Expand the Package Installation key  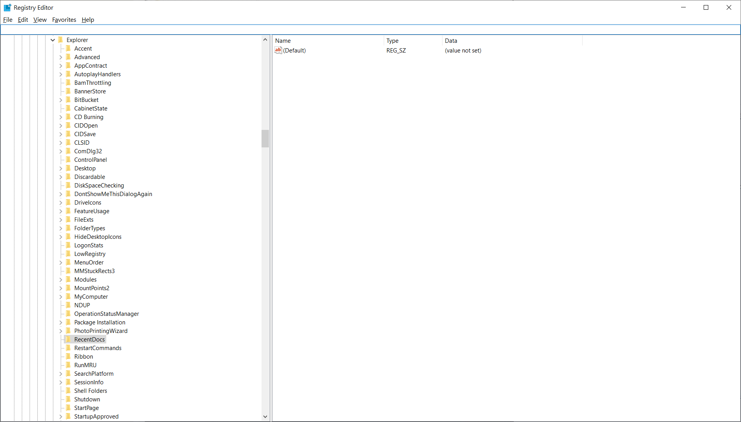[x=61, y=322]
